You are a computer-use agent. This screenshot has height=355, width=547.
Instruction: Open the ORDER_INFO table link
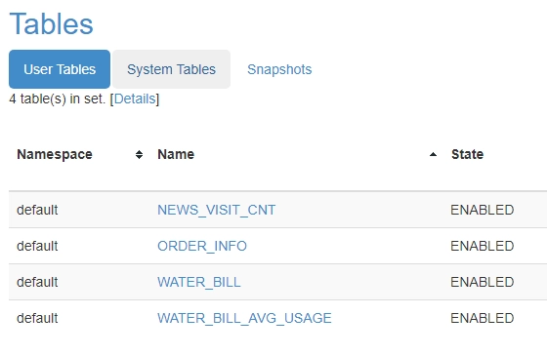[202, 247]
